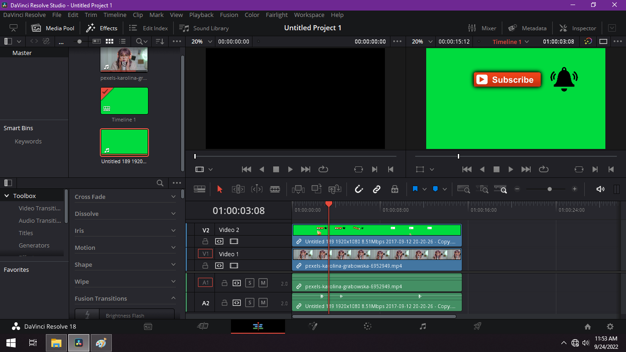Expand the Iris transitions category
Screen dimensions: 626x352
point(173,231)
